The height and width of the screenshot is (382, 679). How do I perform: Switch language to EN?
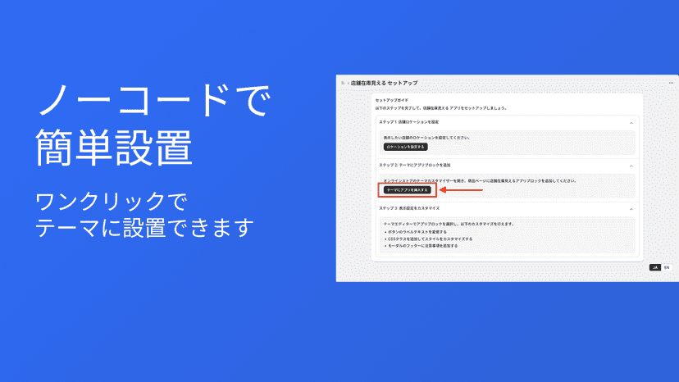[667, 268]
